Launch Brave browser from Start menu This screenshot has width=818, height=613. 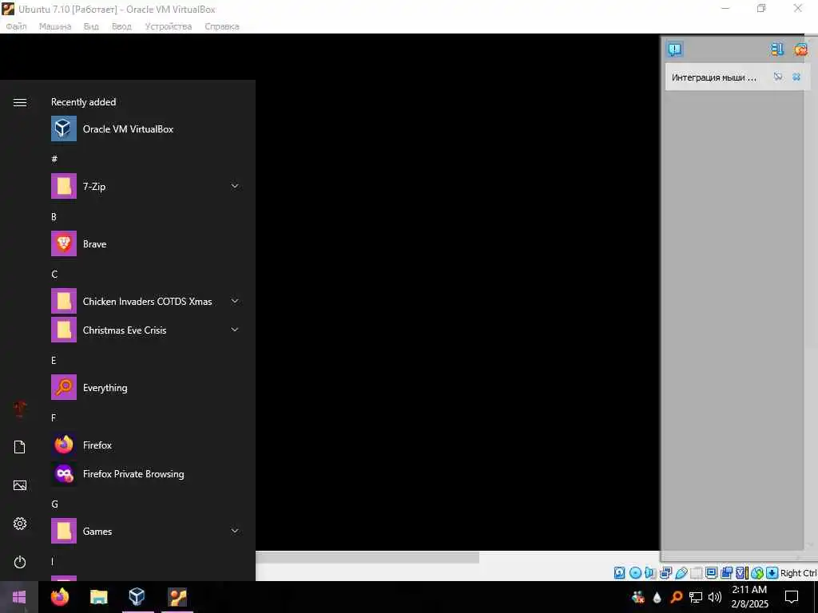point(146,243)
